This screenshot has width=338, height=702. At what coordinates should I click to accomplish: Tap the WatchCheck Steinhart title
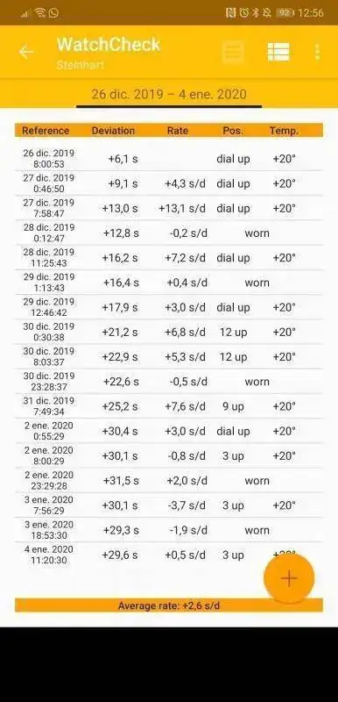click(108, 53)
